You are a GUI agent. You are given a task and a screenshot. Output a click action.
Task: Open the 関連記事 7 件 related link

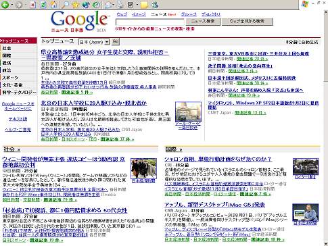(x=256, y=194)
